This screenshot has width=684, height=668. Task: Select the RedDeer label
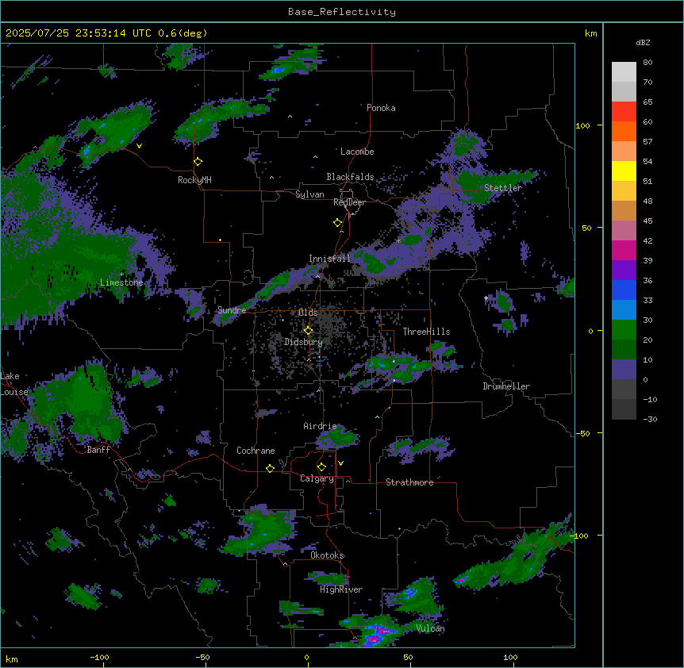[349, 202]
